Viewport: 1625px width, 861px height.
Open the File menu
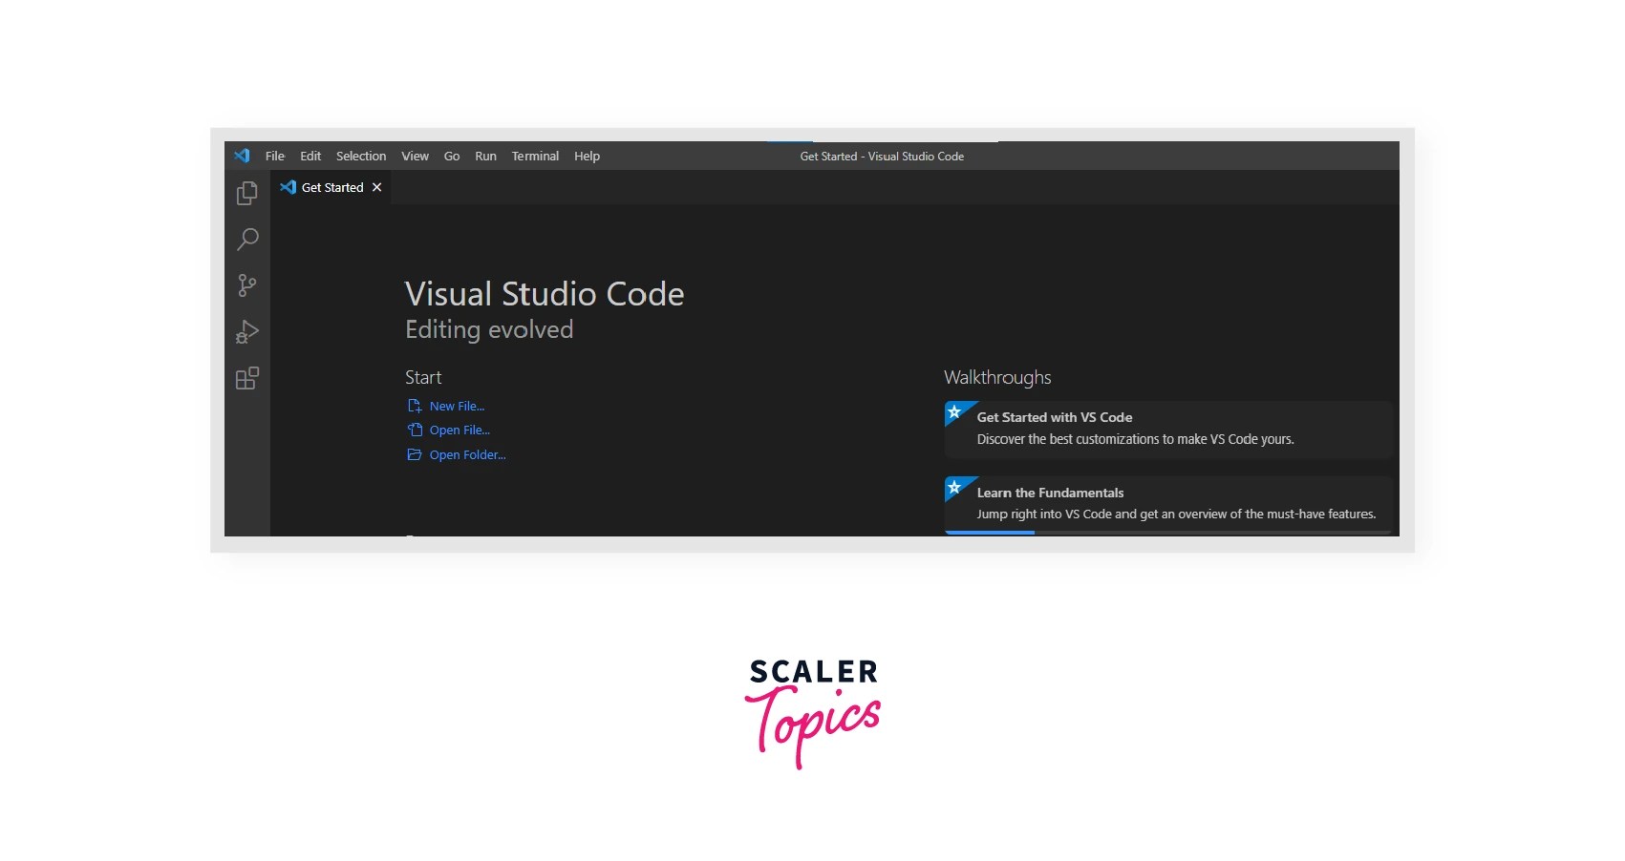(274, 156)
